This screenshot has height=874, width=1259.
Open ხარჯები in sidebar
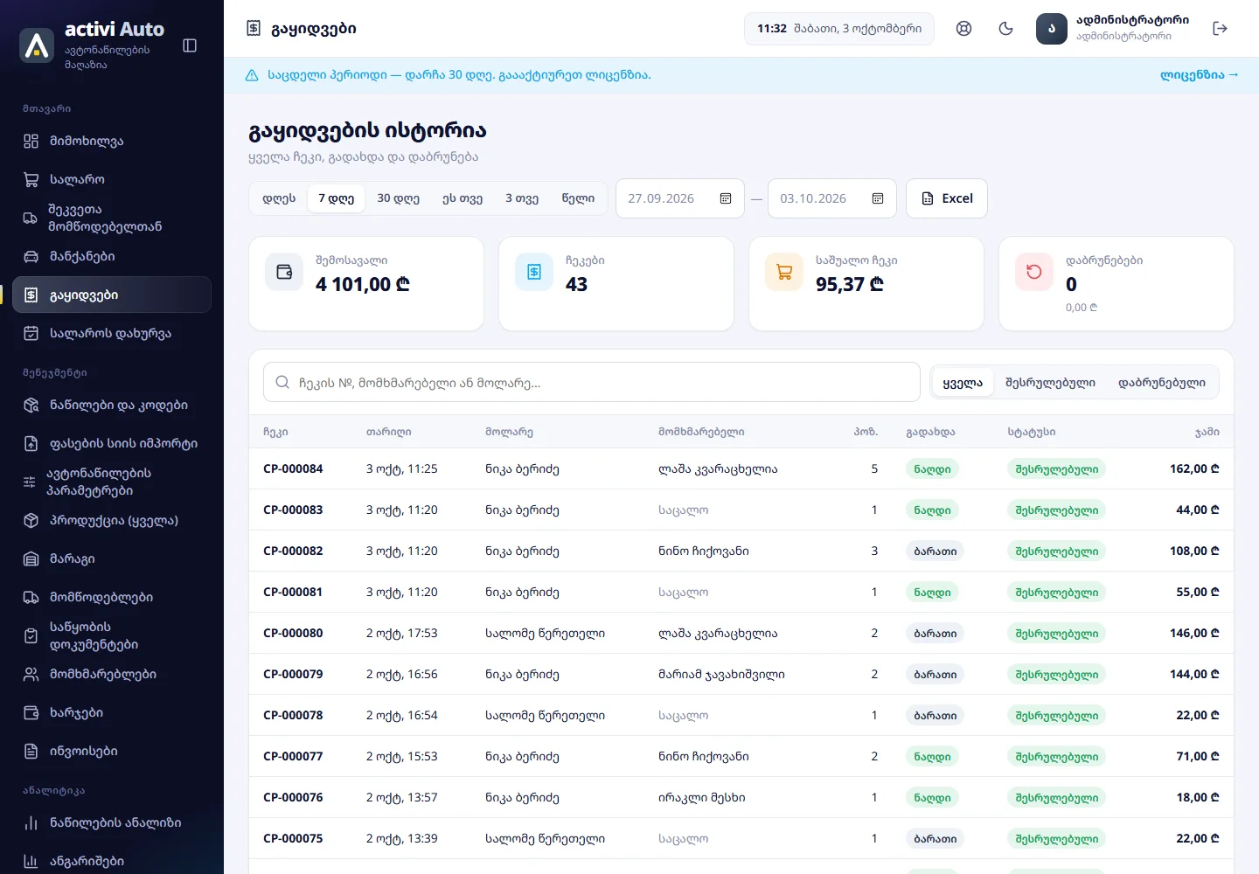(112, 712)
